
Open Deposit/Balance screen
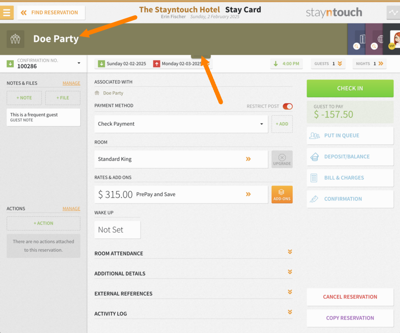(x=350, y=157)
